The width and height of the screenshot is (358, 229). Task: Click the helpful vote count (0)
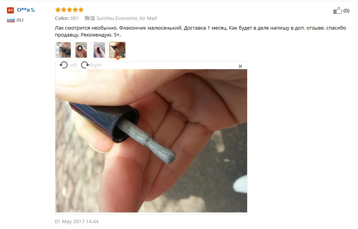coord(346,11)
